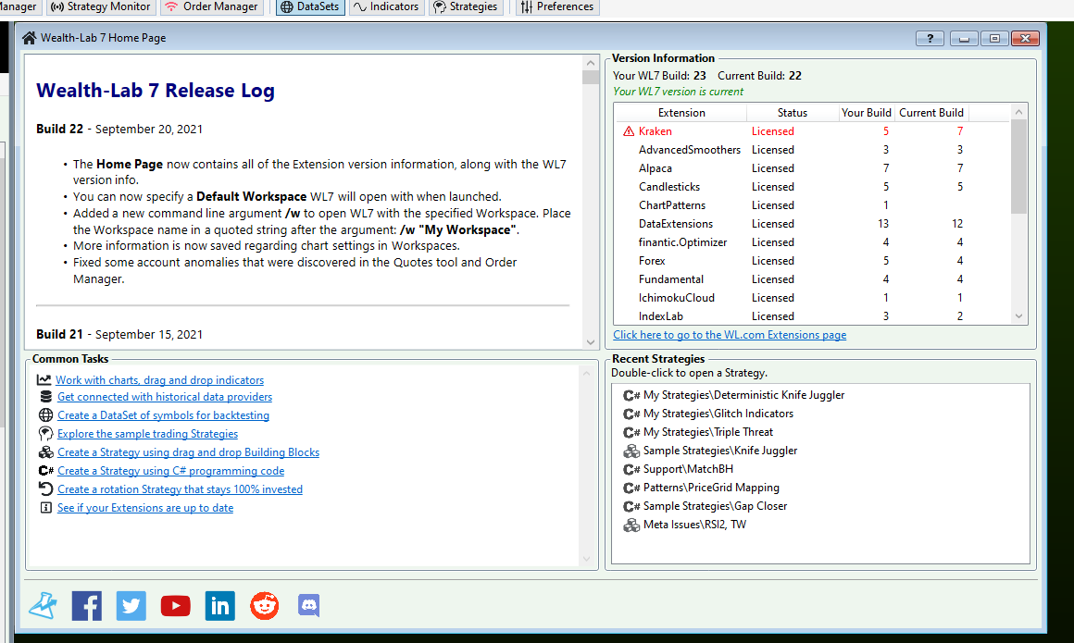The height and width of the screenshot is (643, 1074).
Task: Click down arrow of extensions list scrollbar
Action: click(x=1019, y=316)
